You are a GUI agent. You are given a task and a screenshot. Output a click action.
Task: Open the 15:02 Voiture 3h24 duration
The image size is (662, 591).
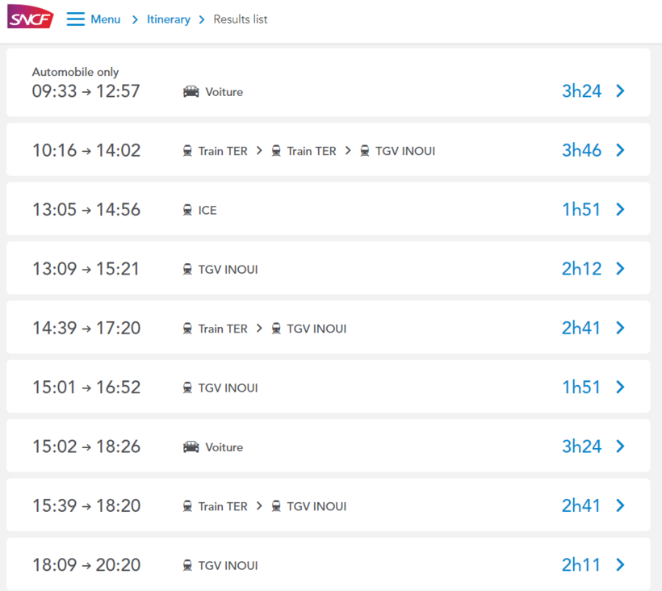tap(581, 446)
